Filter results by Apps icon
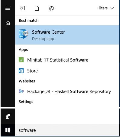Viewport: 120px width, 137px height. (22, 8)
